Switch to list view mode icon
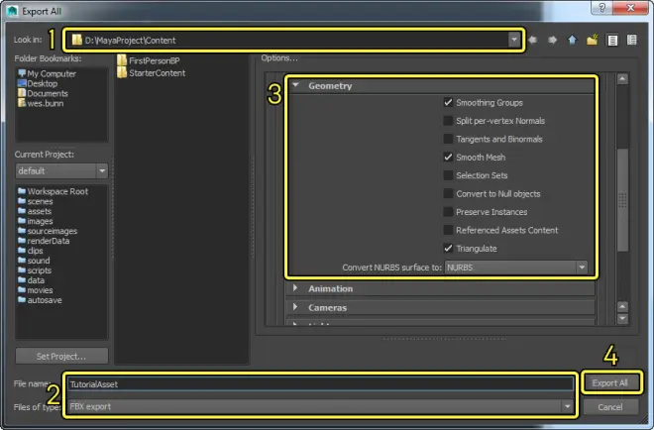The height and width of the screenshot is (430, 654). click(x=613, y=41)
